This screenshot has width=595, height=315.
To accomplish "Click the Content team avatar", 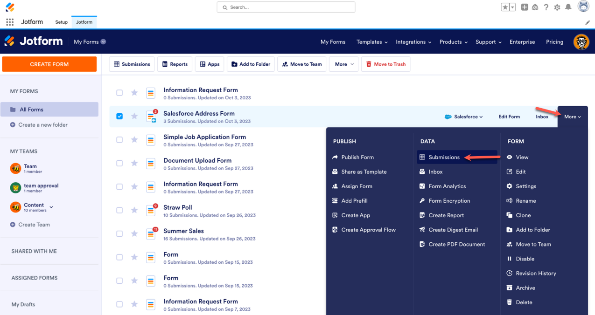I will pyautogui.click(x=16, y=207).
